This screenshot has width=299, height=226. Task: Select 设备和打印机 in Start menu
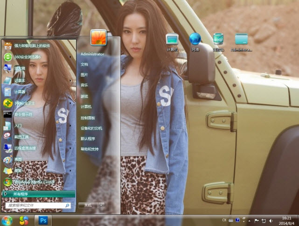pyautogui.click(x=91, y=128)
